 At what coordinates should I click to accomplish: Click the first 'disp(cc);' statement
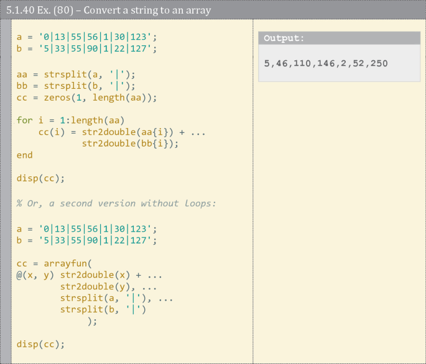pos(40,178)
